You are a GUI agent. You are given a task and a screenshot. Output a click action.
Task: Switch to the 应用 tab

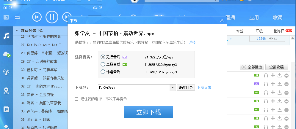[x=254, y=17]
